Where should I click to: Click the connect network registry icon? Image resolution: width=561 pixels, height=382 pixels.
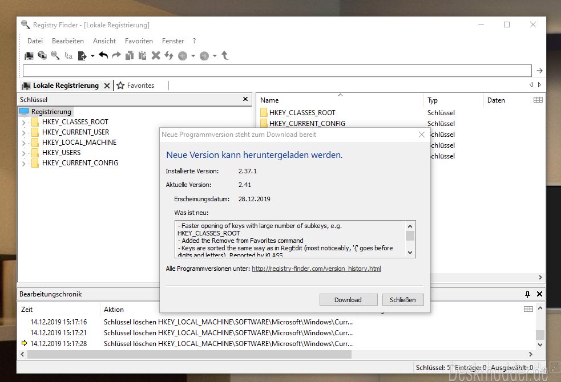tap(42, 55)
